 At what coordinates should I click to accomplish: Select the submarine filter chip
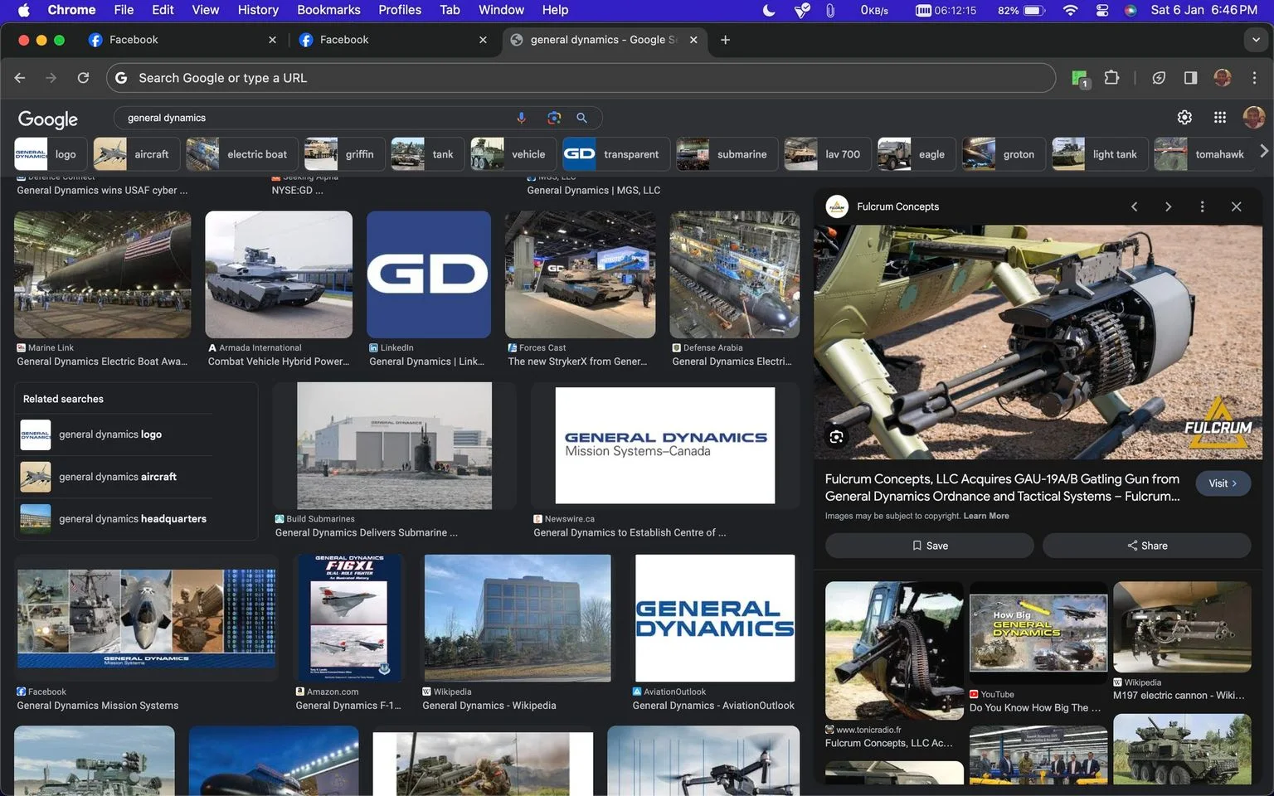[x=727, y=154]
